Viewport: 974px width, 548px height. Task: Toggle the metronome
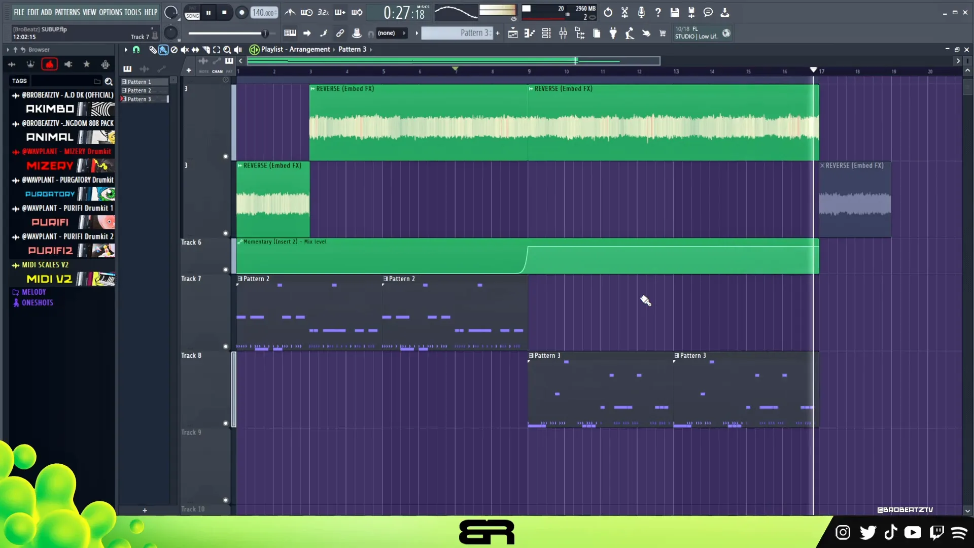pyautogui.click(x=290, y=12)
